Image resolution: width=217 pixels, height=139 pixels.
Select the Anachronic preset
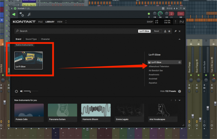click(154, 75)
